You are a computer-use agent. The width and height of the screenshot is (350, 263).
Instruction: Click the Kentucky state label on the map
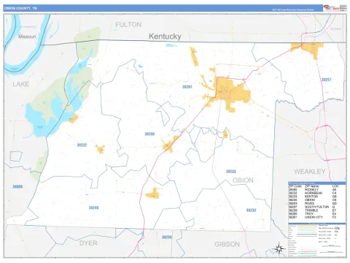click(165, 37)
